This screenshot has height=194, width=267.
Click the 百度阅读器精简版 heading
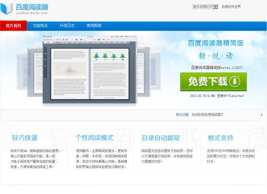(216, 43)
